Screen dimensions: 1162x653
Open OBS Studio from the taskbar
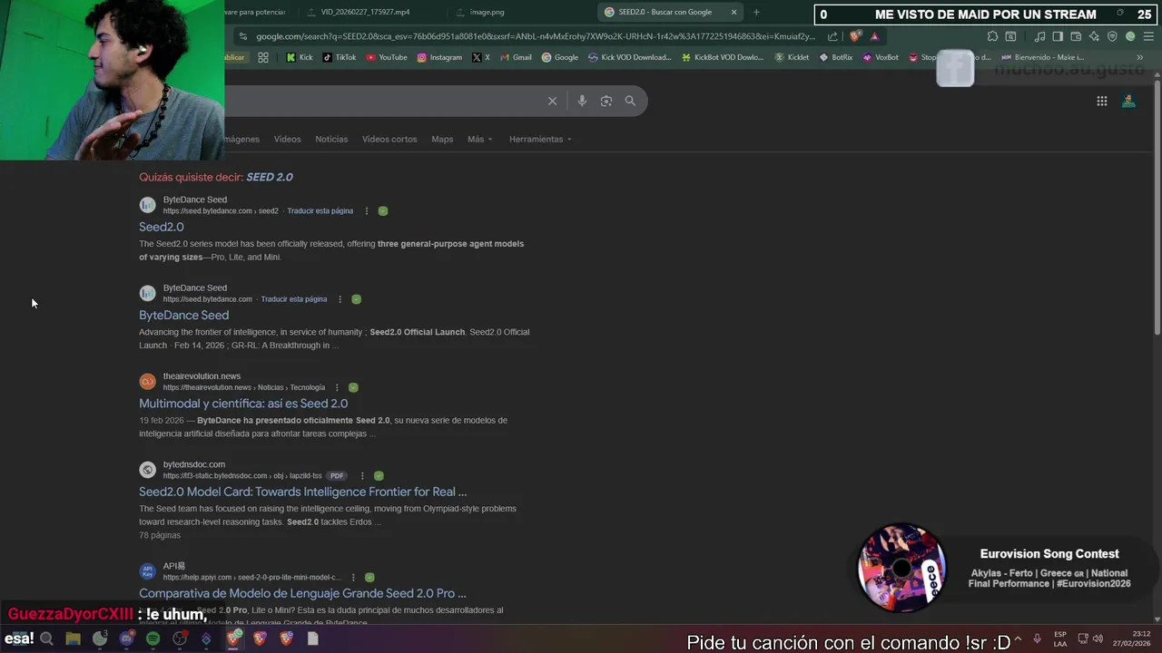pyautogui.click(x=180, y=638)
